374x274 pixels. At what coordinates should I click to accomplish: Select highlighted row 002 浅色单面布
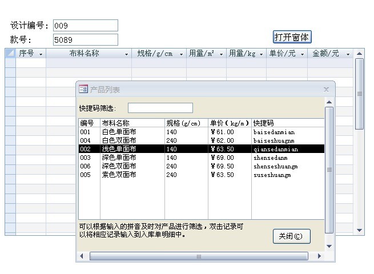coord(202,149)
